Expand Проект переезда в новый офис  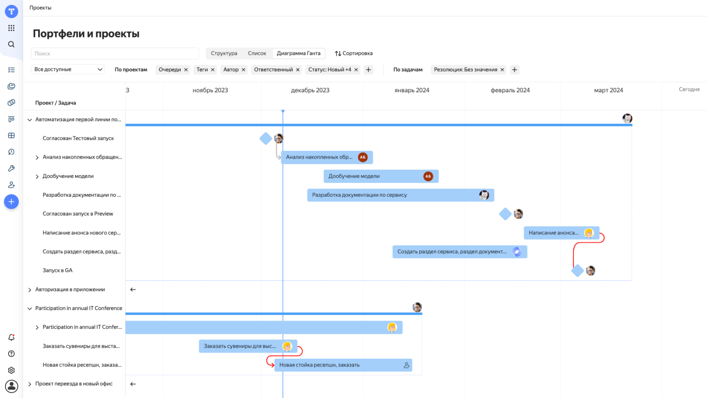[30, 384]
